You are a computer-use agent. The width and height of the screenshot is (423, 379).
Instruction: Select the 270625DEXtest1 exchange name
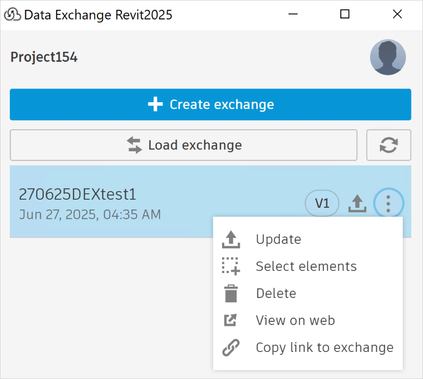point(78,195)
